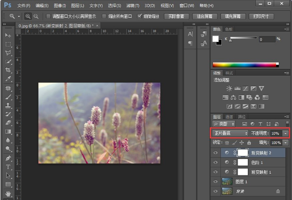Enable 缩放所有窗口 checkbox
Screen dimensions: 292x200
tap(104, 16)
